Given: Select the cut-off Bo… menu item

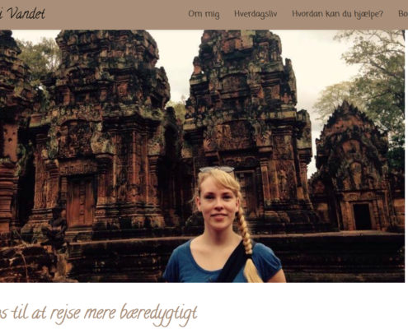Looking at the screenshot, I should [x=403, y=14].
